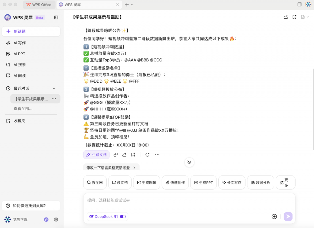Expand 更多 skills
The height and width of the screenshot is (228, 314).
285,183
